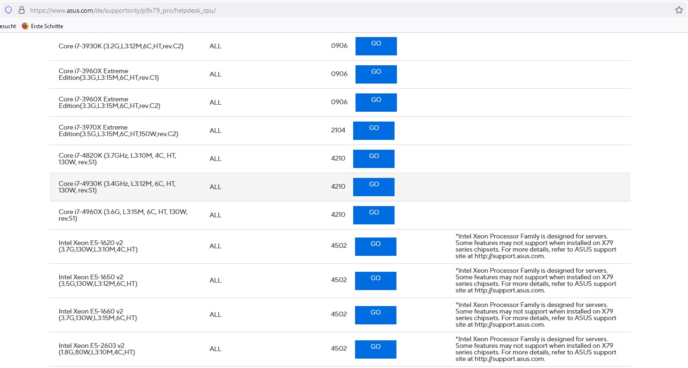Click GO for Core i7-4960X row
Screen dimensions: 688x368
[374, 215]
